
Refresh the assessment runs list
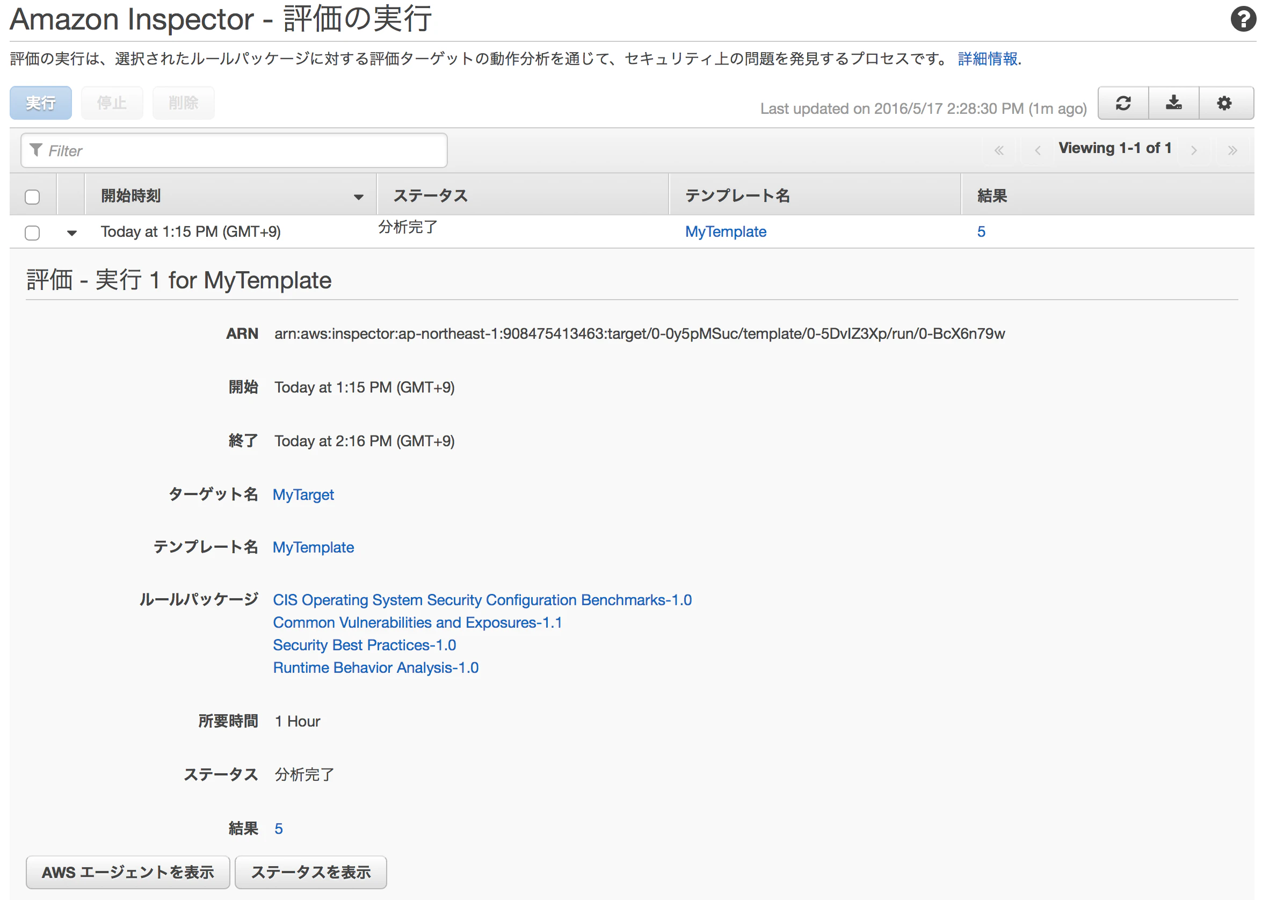point(1123,103)
